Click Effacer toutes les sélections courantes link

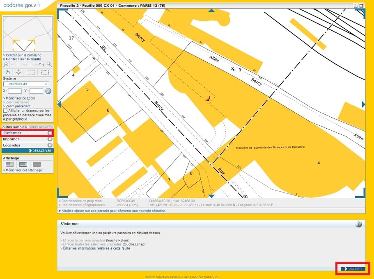(x=92, y=244)
